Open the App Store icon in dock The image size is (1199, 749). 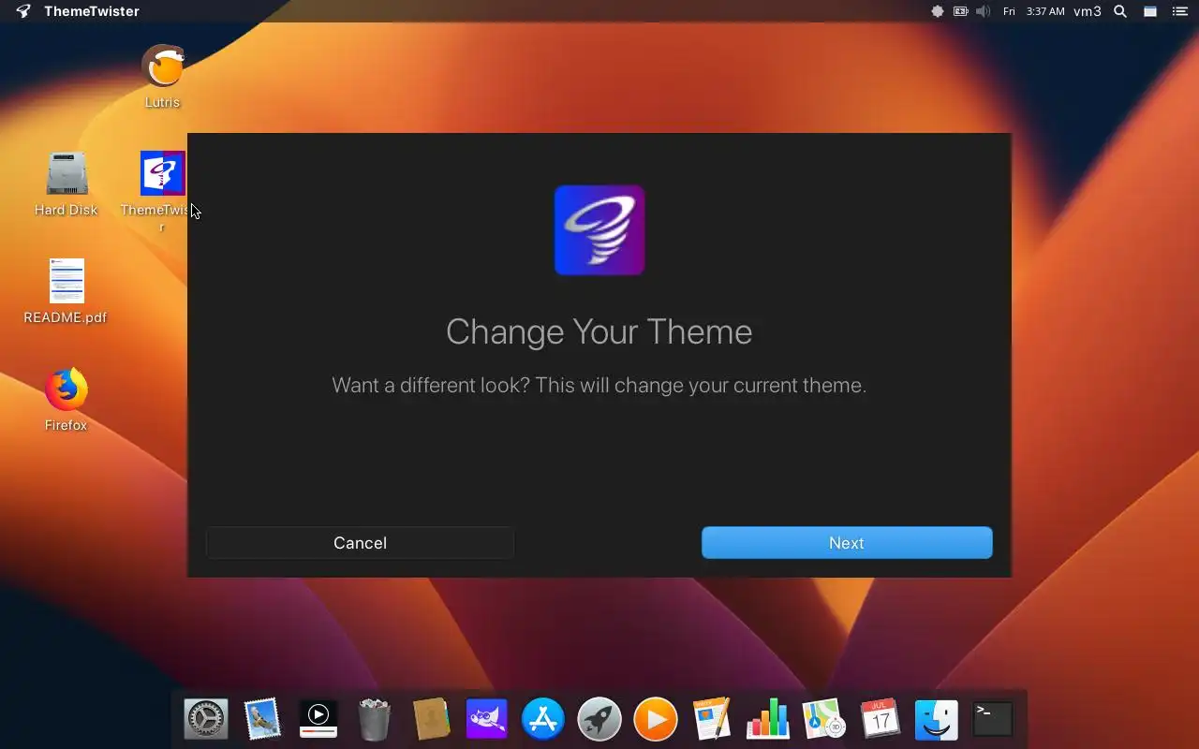[x=543, y=719]
